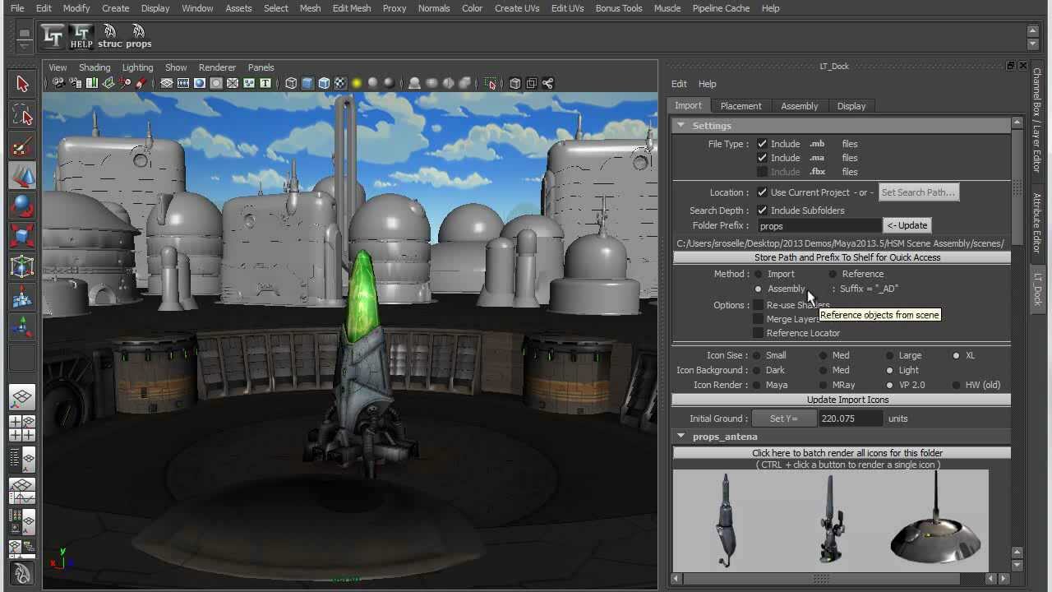Open the Shading viewport menu
The width and height of the screenshot is (1052, 592).
coord(95,67)
